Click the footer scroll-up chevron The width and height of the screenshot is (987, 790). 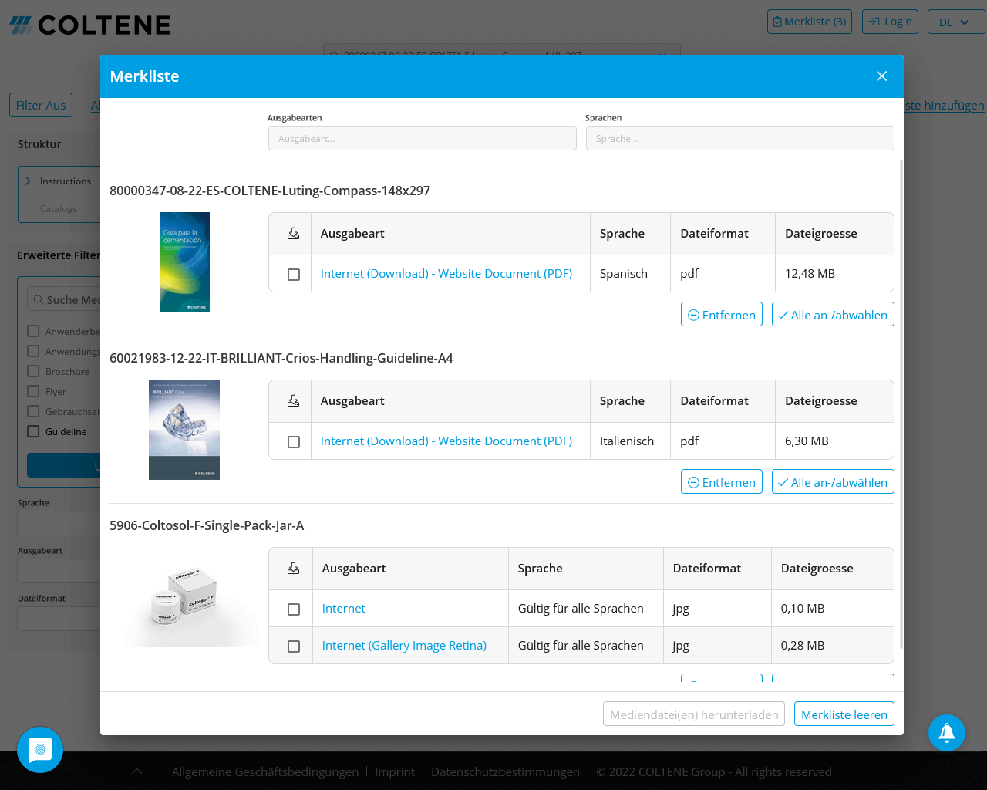pos(136,771)
